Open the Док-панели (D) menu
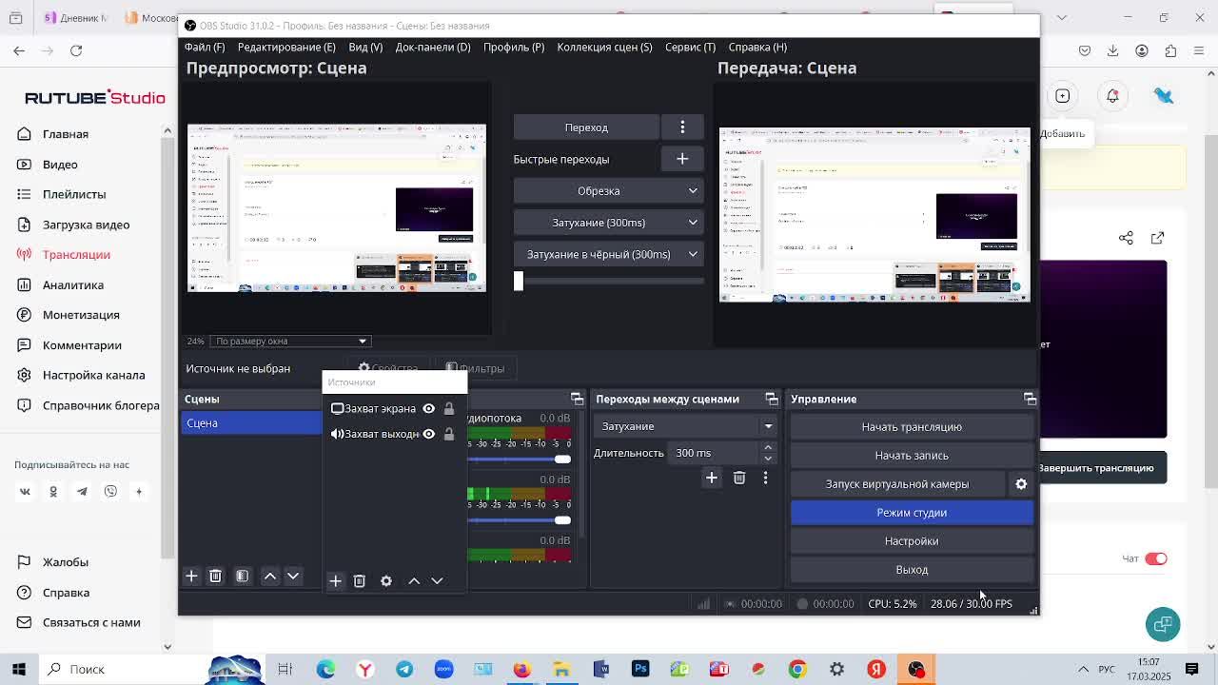Viewport: 1218px width, 685px height. point(433,47)
